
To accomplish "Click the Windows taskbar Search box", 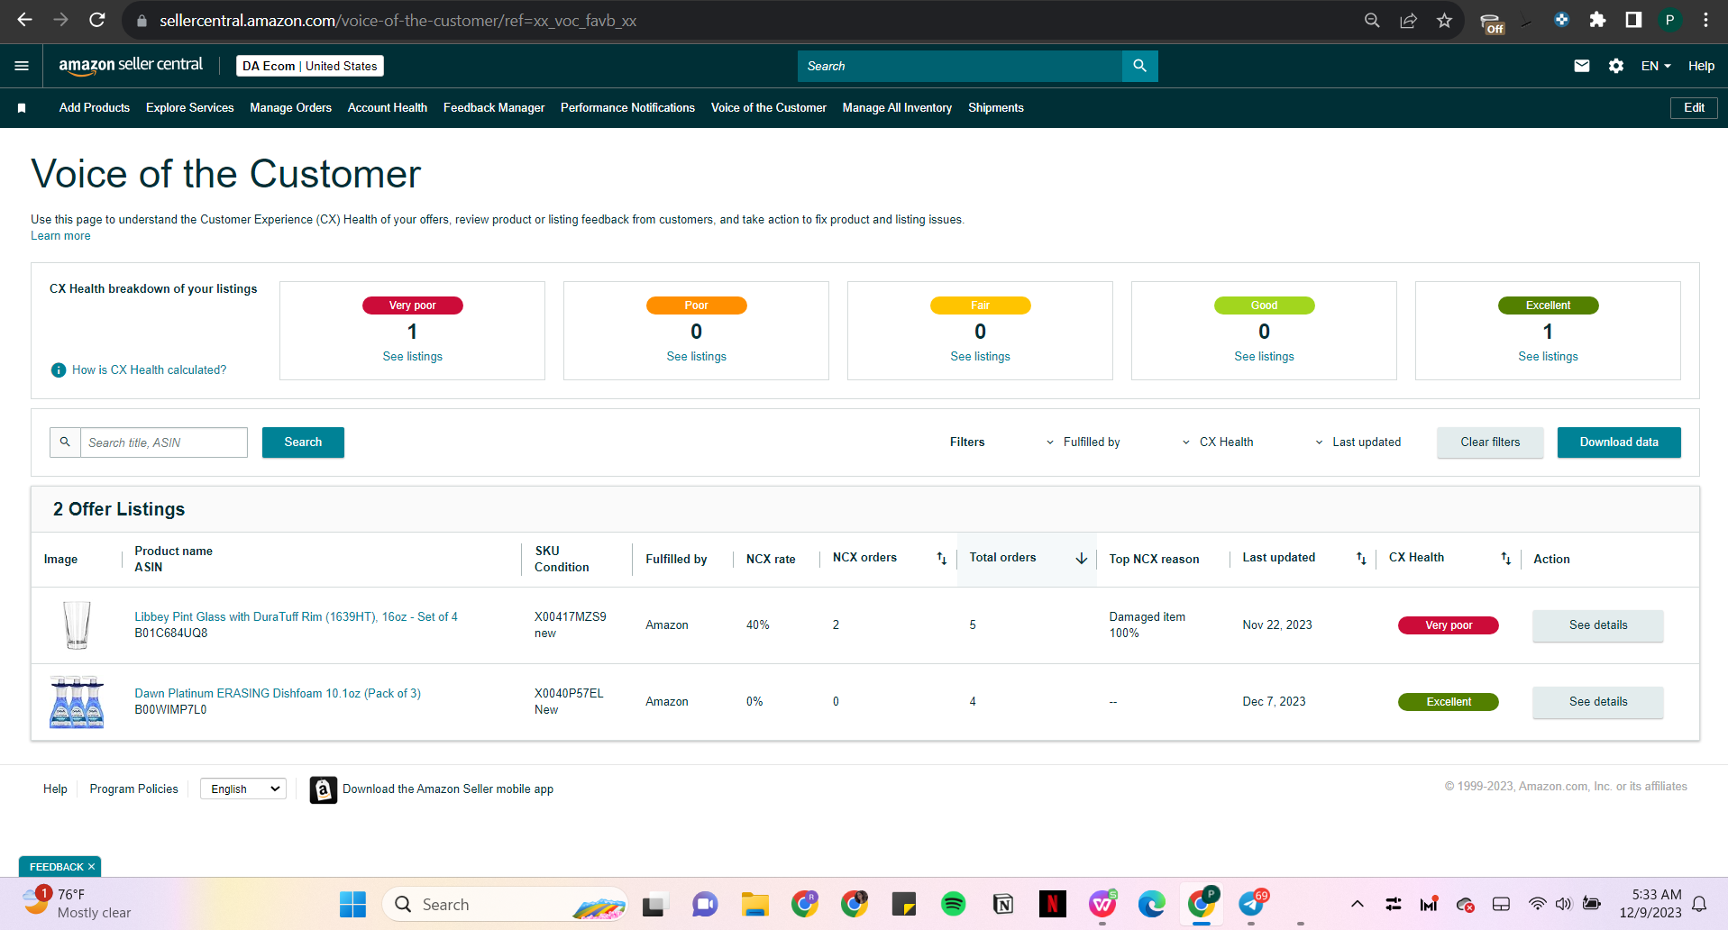I will pos(505,904).
